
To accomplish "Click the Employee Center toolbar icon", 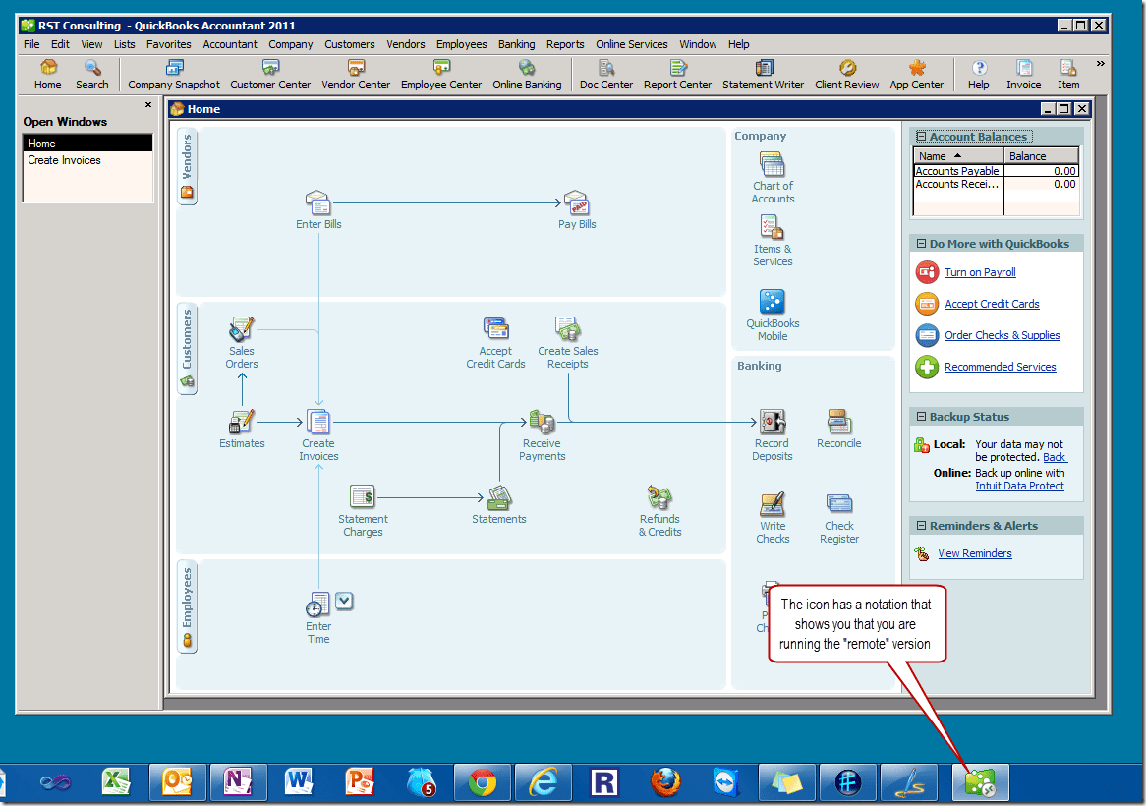I will 441,76.
